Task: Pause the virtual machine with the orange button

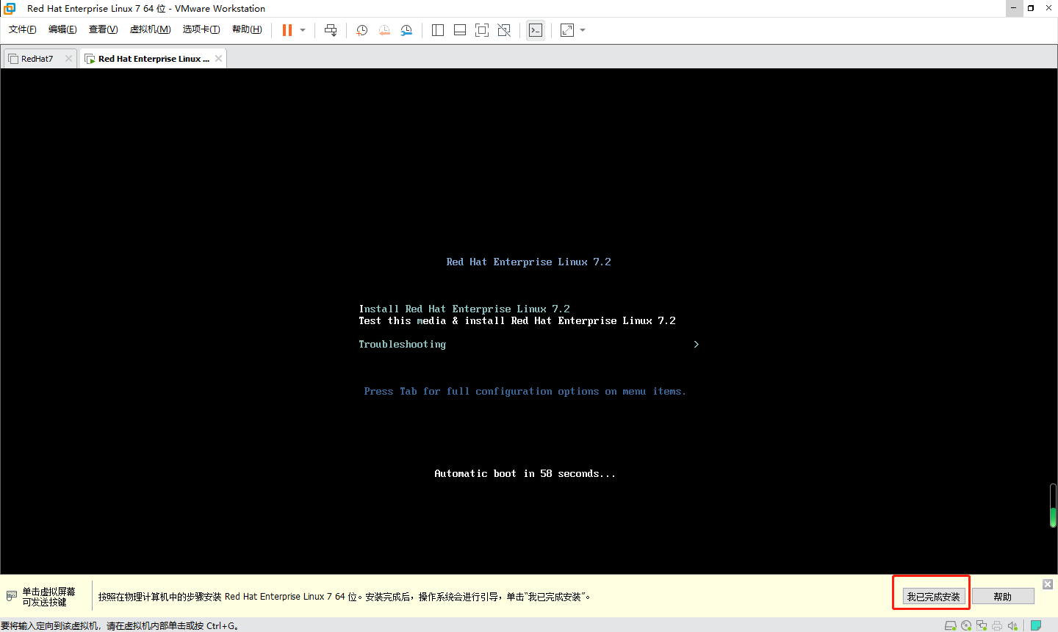Action: tap(287, 30)
